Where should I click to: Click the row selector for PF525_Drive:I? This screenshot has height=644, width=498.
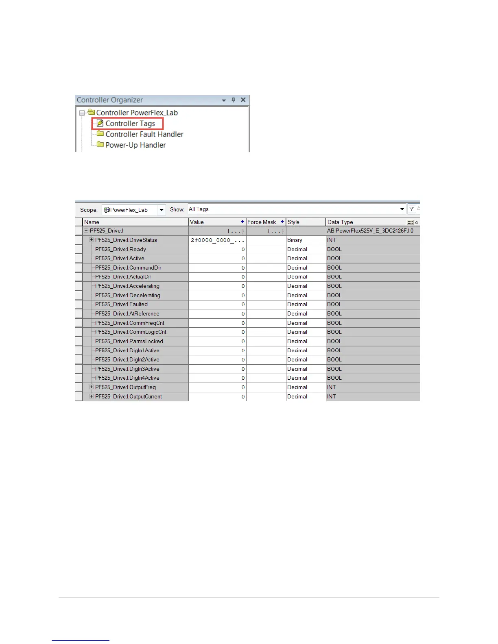pyautogui.click(x=79, y=231)
